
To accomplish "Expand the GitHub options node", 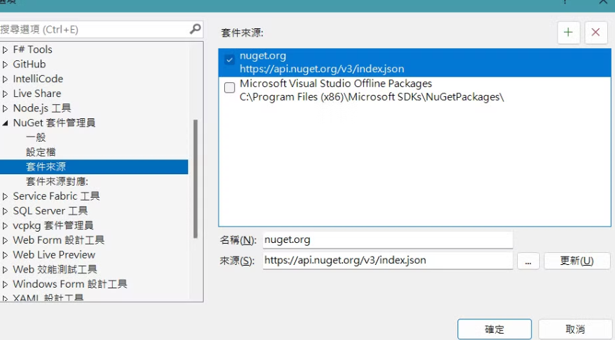I will pos(5,64).
